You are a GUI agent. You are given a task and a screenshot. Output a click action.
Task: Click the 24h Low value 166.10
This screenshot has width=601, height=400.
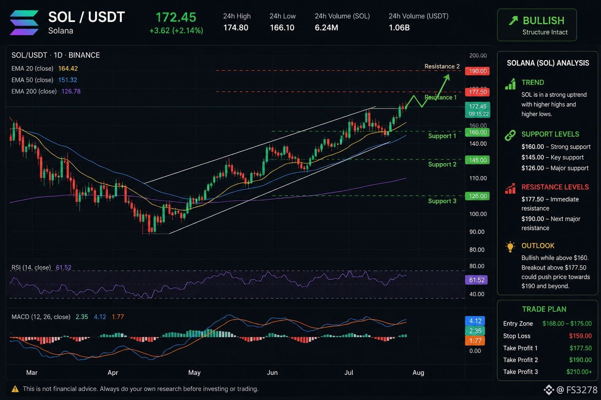coord(282,28)
